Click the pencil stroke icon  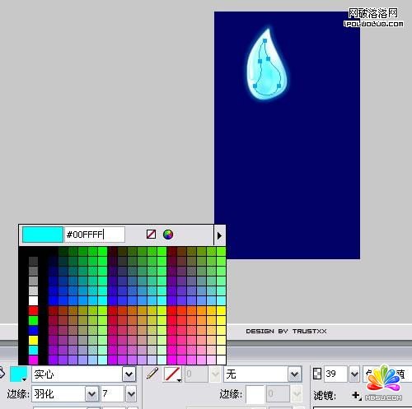(152, 374)
